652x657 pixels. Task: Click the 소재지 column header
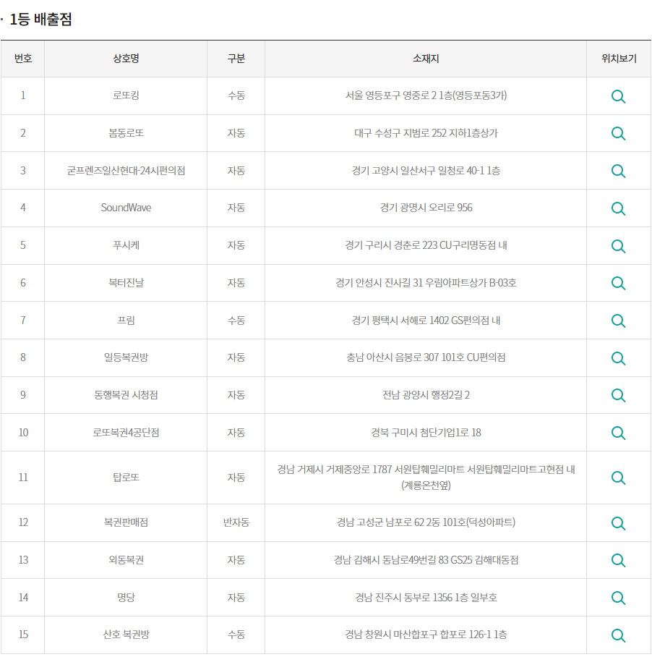point(426,59)
